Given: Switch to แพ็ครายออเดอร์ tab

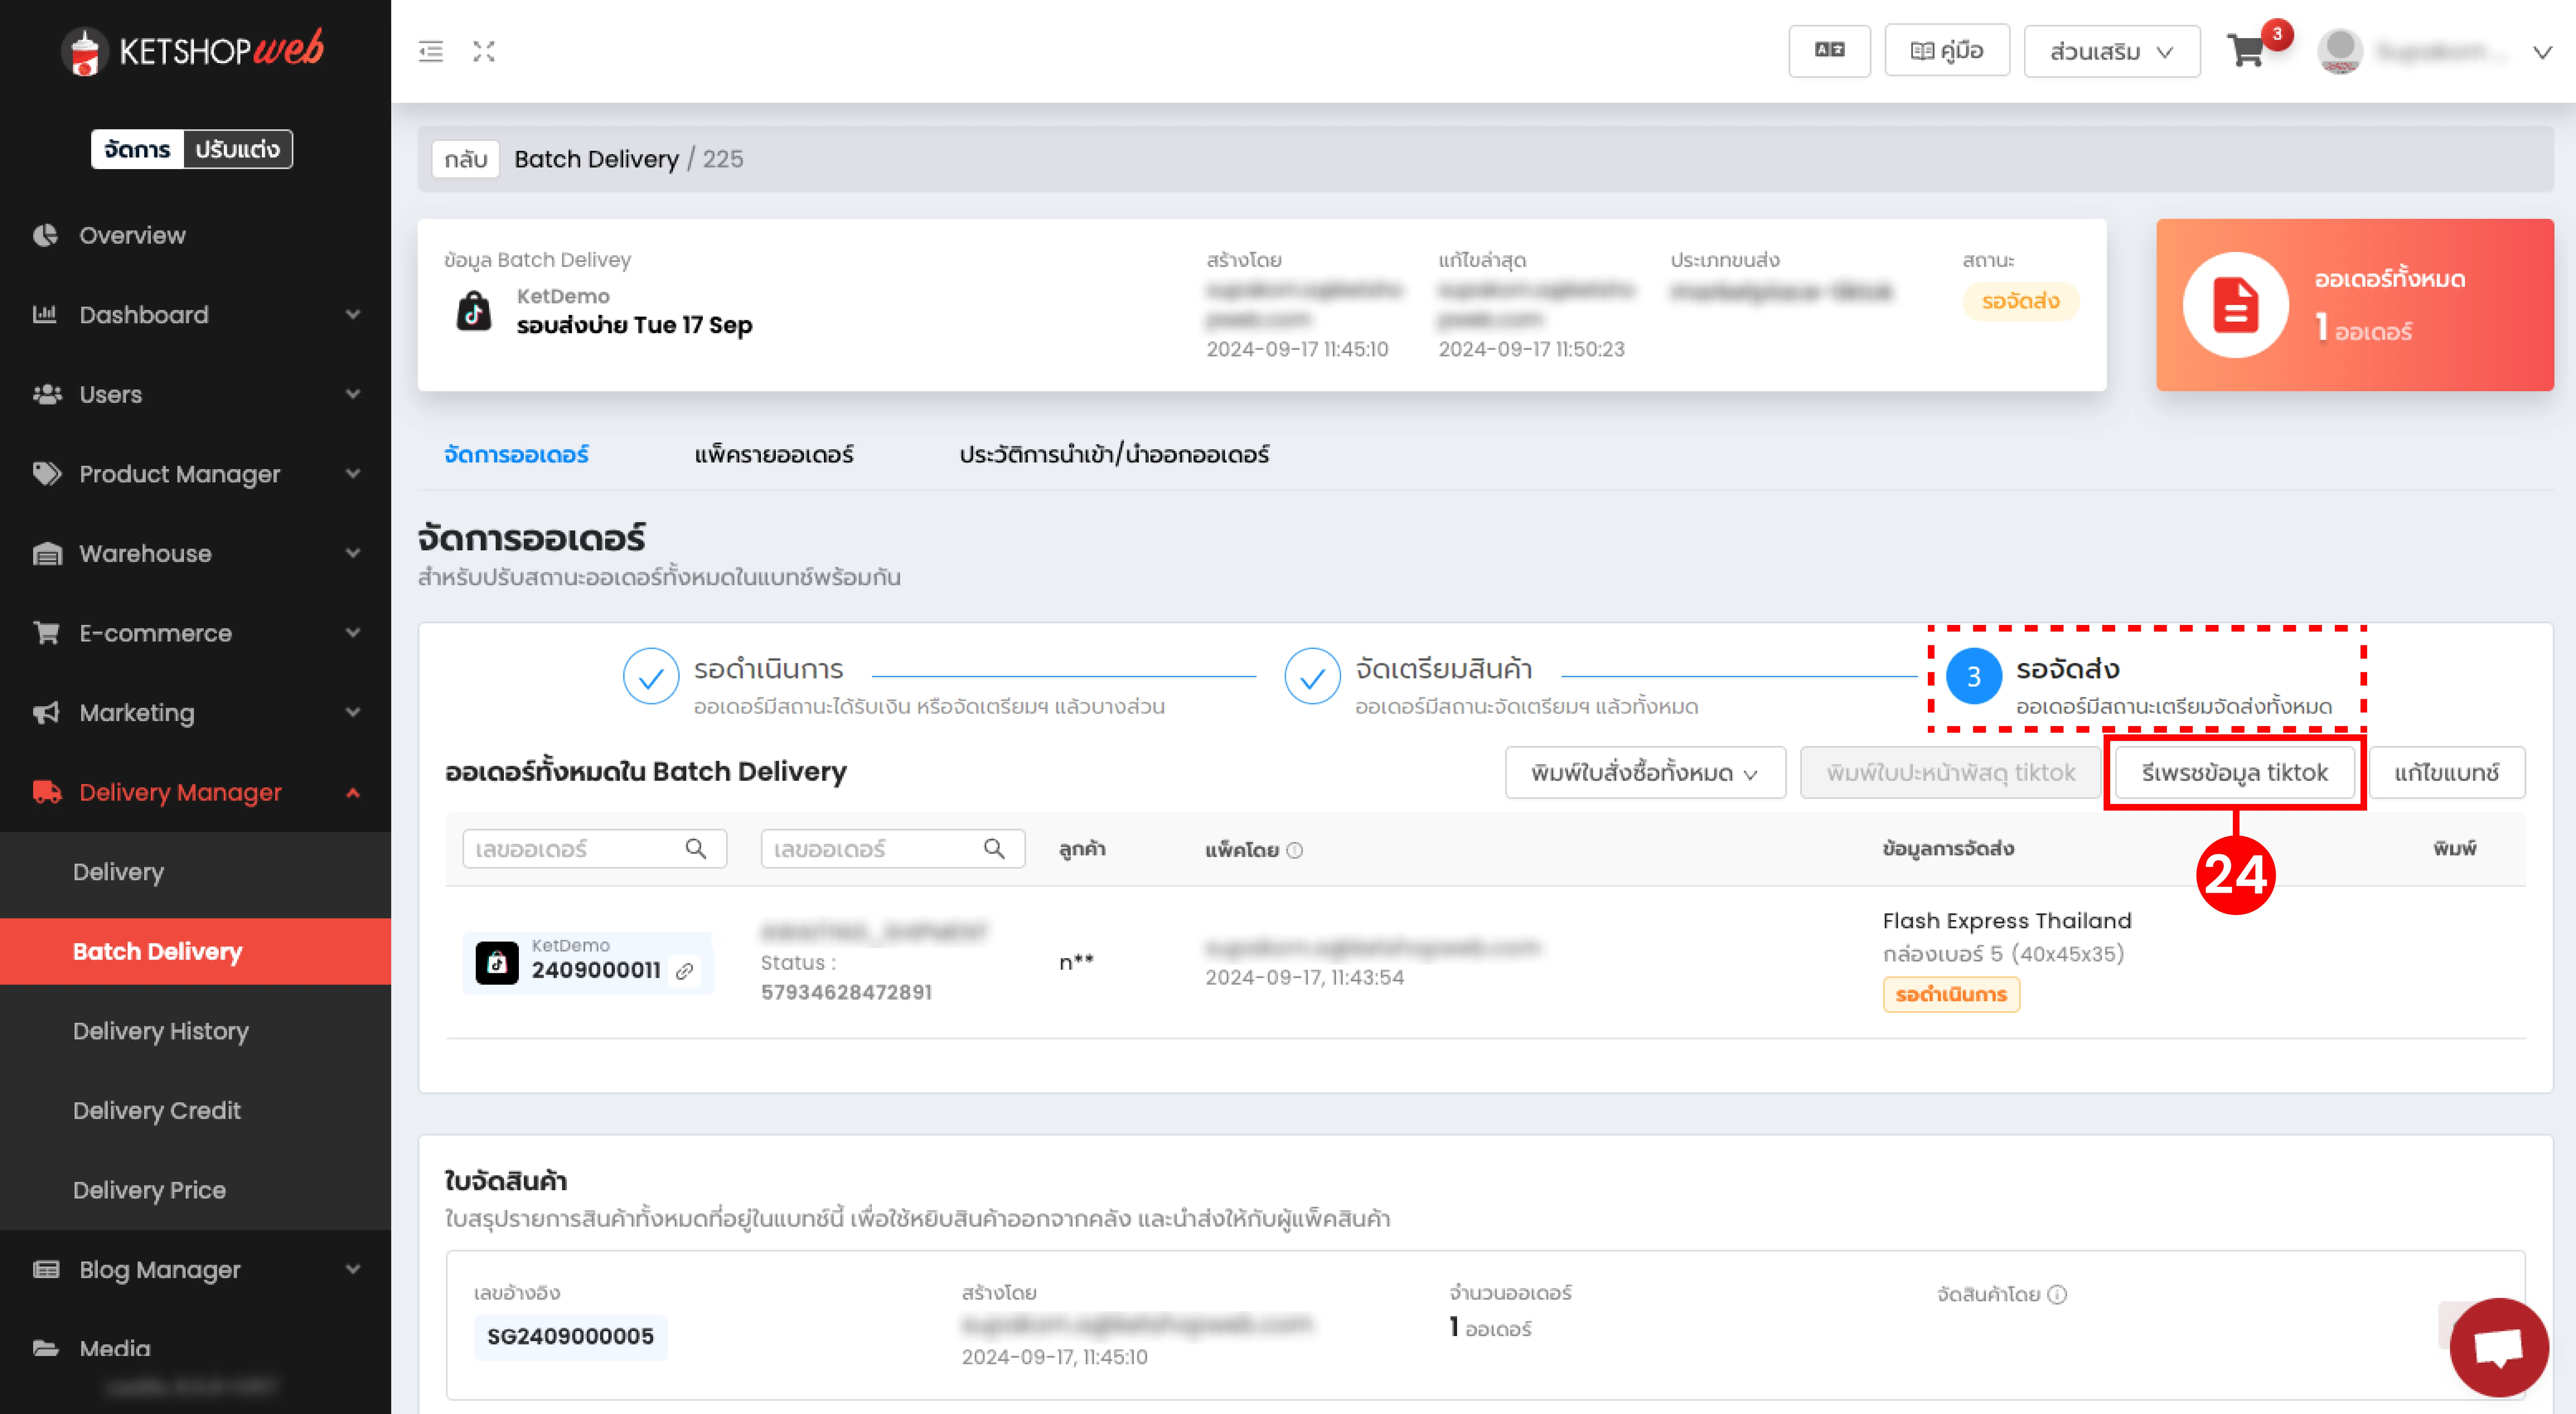Looking at the screenshot, I should (774, 454).
